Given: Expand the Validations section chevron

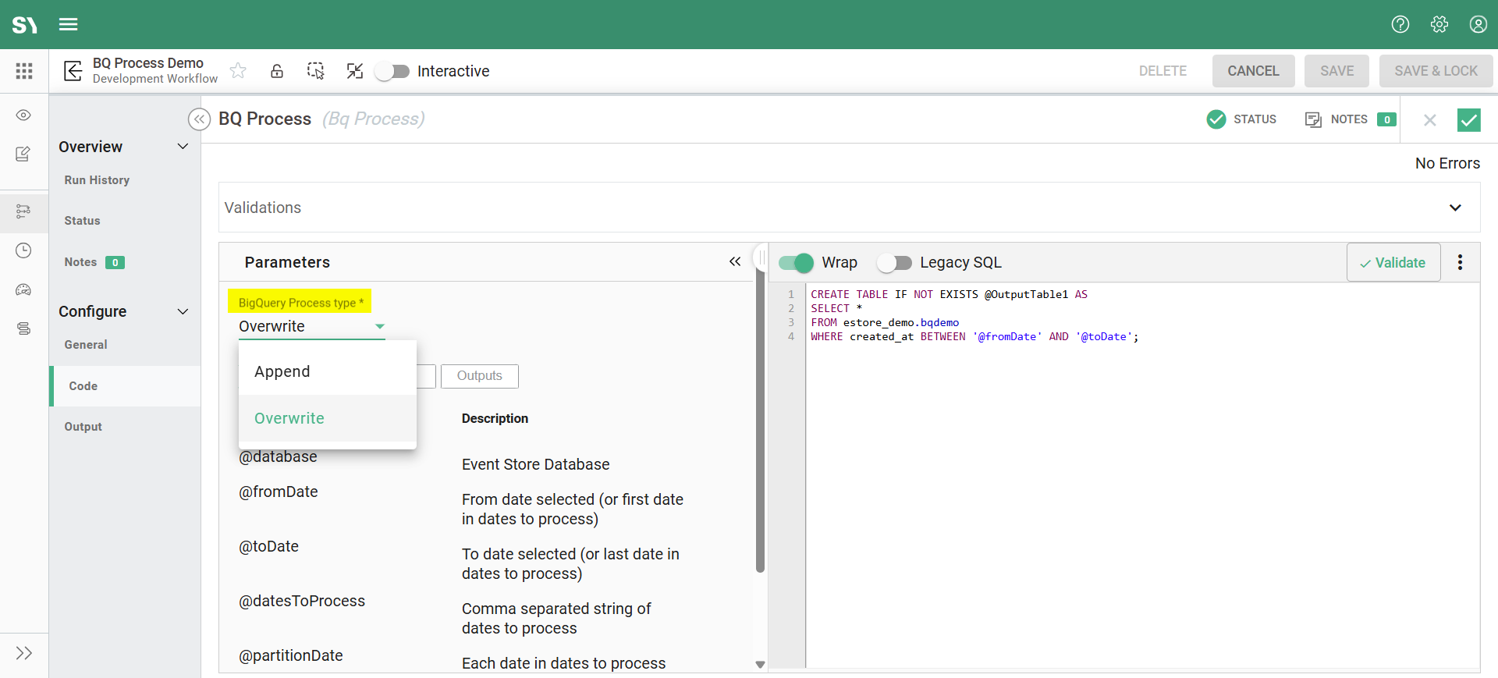Looking at the screenshot, I should (x=1455, y=208).
